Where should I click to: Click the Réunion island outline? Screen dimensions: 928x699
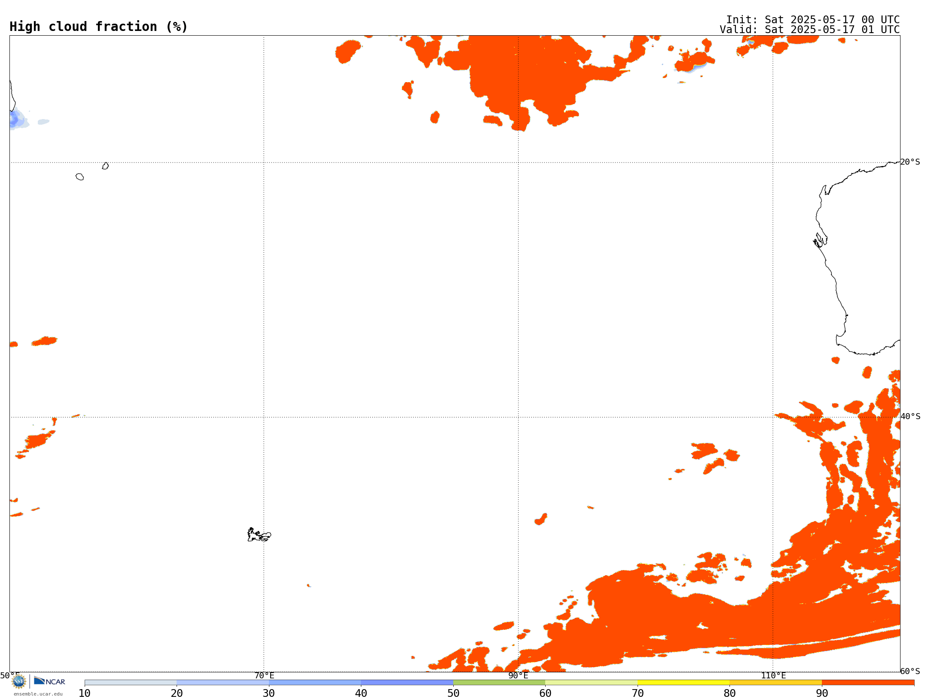[x=79, y=177]
